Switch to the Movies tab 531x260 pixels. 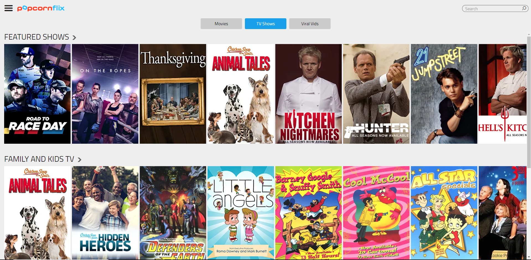tap(221, 24)
